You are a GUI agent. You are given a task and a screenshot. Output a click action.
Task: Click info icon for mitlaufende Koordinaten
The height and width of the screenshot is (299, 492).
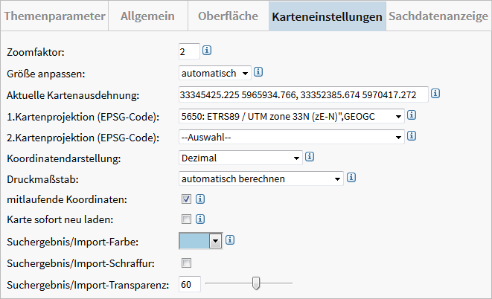(200, 199)
